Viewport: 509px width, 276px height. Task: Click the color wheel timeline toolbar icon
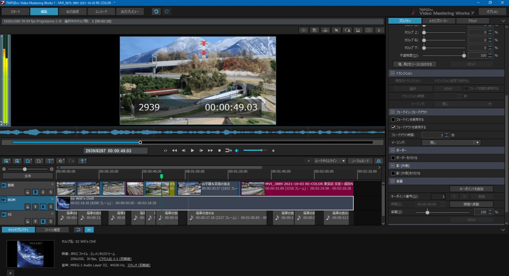(x=61, y=161)
